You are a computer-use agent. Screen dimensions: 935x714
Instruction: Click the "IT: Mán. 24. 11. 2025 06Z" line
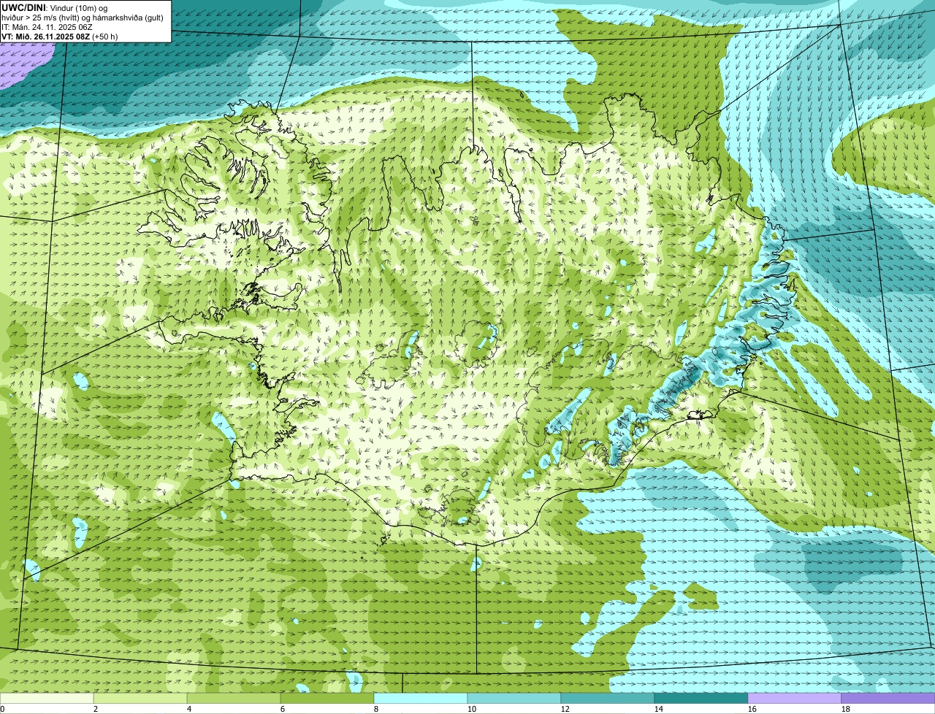[x=47, y=27]
